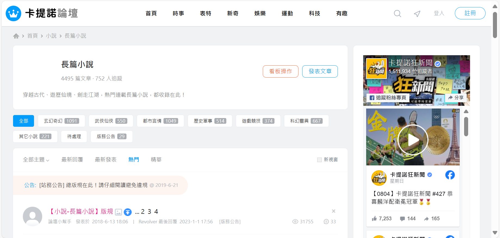Go to page 4 of 版規 thread
This screenshot has width=500, height=238.
point(156,212)
